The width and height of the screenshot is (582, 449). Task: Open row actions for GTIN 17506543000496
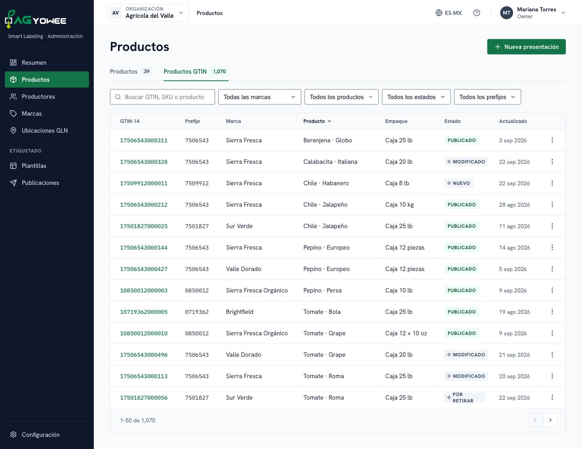552,355
